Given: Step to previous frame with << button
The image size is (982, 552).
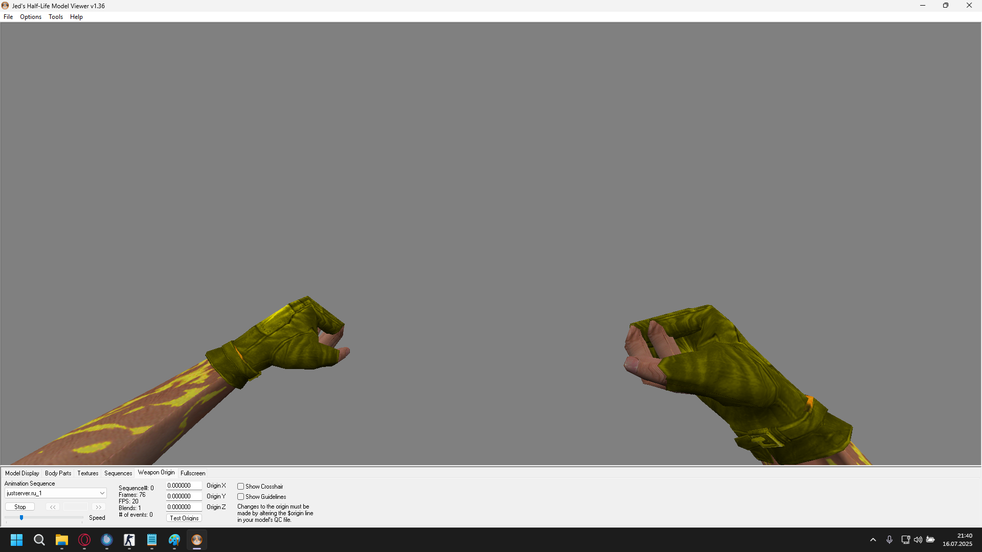Looking at the screenshot, I should (x=53, y=507).
